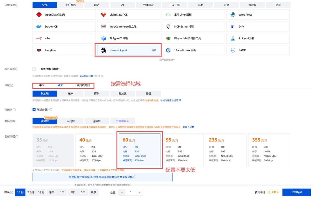The image size is (313, 198).
Task: Click the 立即购买 purchase button
Action: (297, 192)
